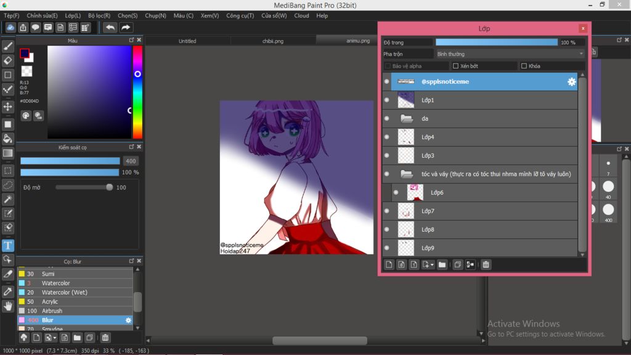Close the Lớp panel with red X
The image size is (631, 355).
[x=583, y=28]
